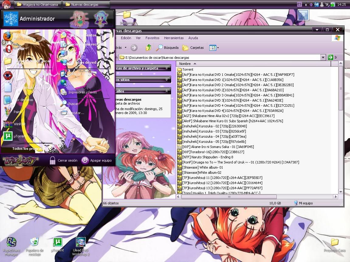Click Buscar in the Start menu
The height and width of the screenshot is (262, 350).
click(70, 104)
